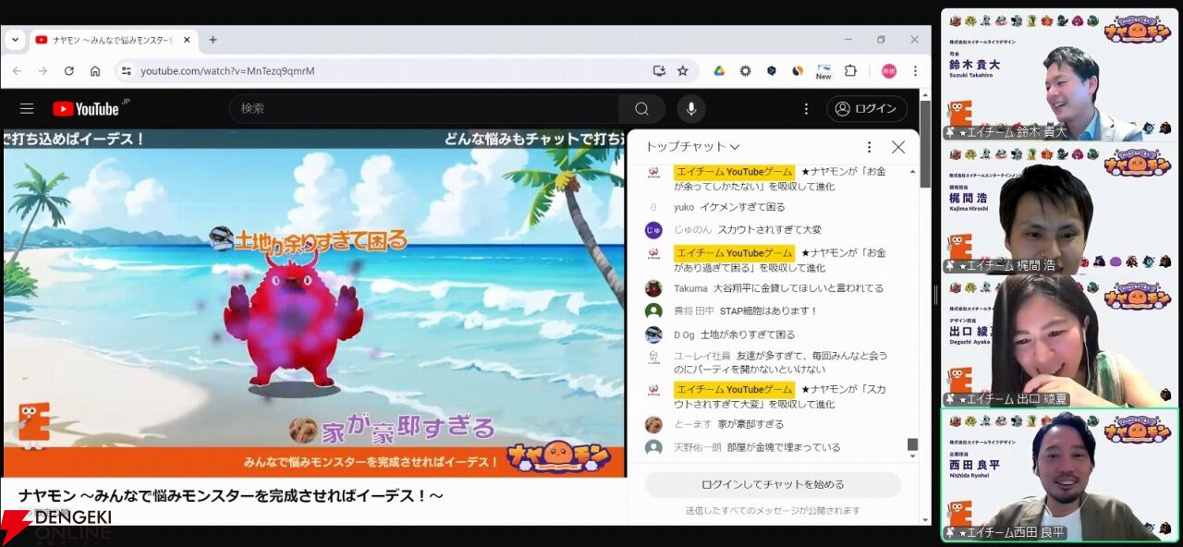Click the ログイン sign-in button

(867, 109)
